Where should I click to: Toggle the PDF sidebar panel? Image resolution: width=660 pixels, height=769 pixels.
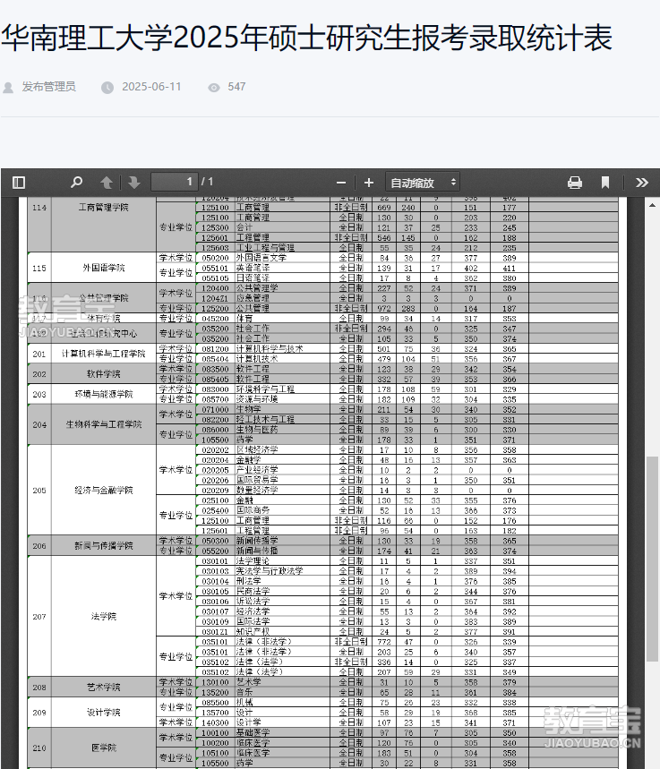18,183
